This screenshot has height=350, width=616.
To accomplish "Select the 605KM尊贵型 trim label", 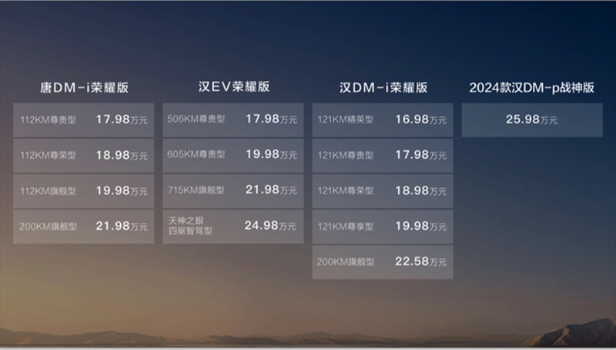I will (196, 154).
